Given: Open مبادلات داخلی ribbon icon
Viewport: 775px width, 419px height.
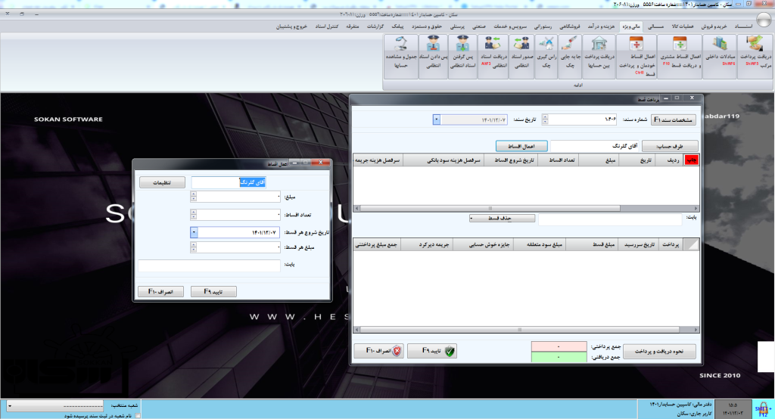Looking at the screenshot, I should tap(720, 56).
